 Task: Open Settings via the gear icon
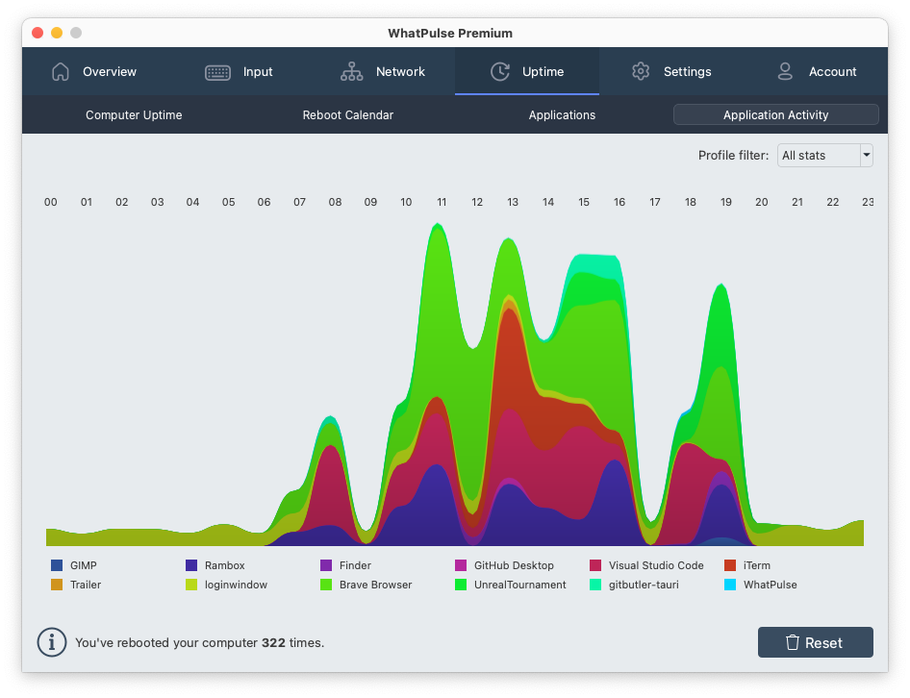pyautogui.click(x=641, y=71)
